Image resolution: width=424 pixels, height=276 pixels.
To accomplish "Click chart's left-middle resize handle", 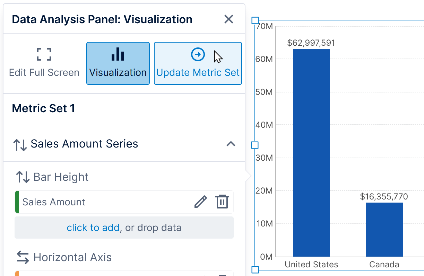I will [x=255, y=145].
